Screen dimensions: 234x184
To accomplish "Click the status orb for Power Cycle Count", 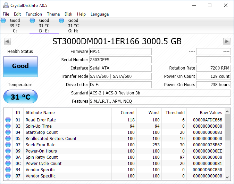I will (x=8, y=164).
